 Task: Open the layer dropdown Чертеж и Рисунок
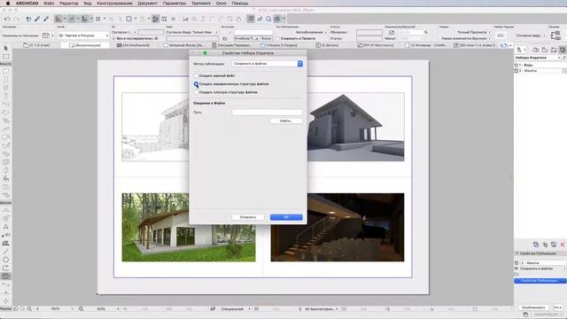pyautogui.click(x=83, y=35)
